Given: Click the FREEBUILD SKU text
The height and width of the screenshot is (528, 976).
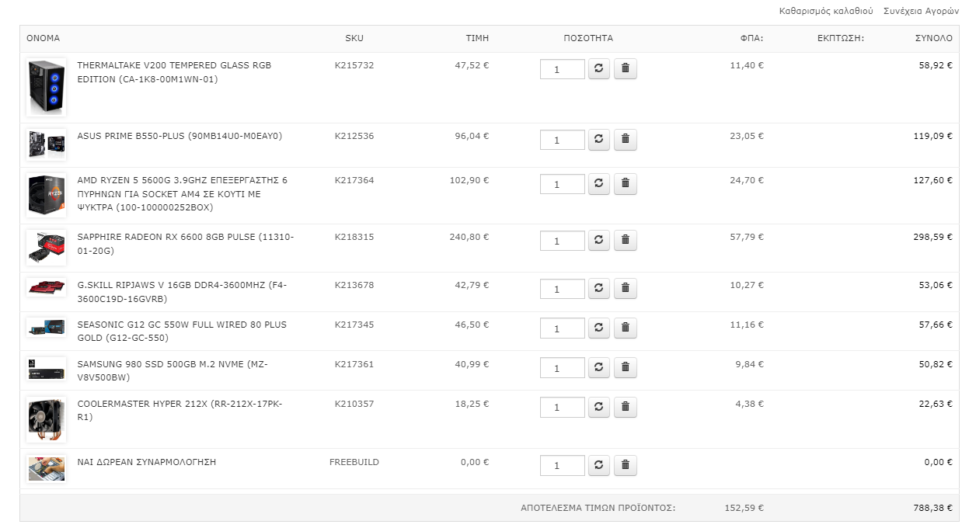Looking at the screenshot, I should 354,462.
